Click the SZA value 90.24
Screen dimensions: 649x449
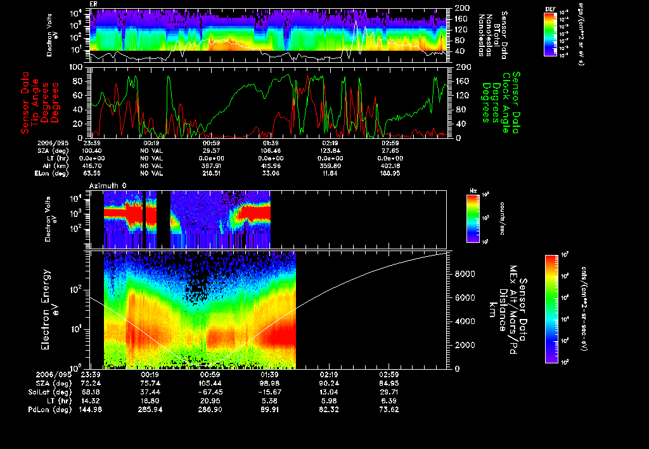329,384
